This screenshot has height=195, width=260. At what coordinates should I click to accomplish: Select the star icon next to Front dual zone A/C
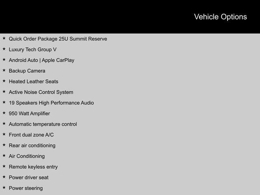(4, 134)
